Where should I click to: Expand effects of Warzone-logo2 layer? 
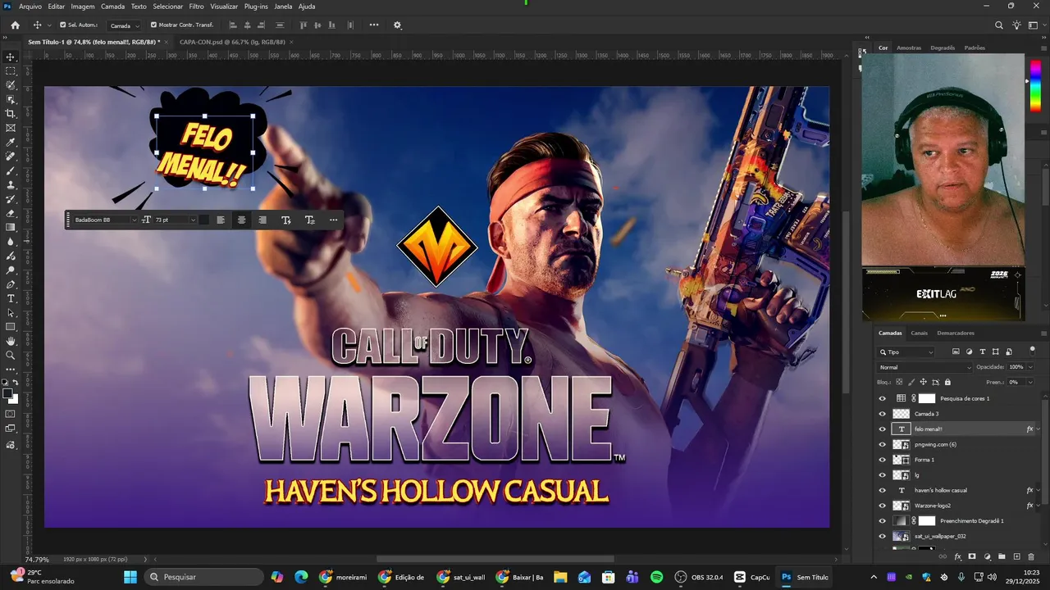pos(1039,506)
